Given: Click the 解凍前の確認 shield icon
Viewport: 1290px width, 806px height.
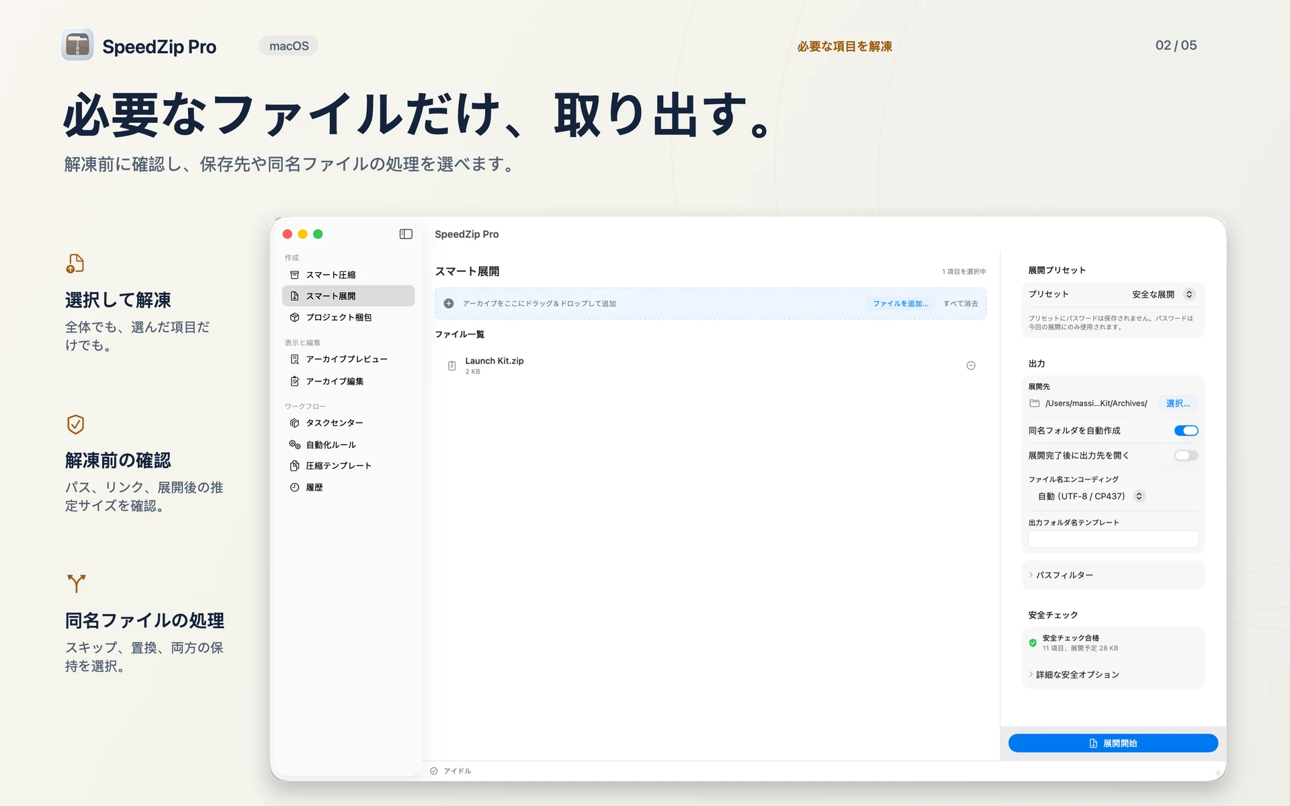Looking at the screenshot, I should tap(75, 424).
